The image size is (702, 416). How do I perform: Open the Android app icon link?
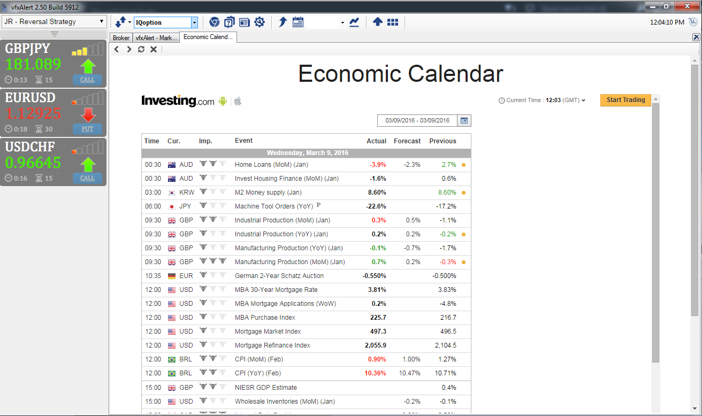(223, 101)
